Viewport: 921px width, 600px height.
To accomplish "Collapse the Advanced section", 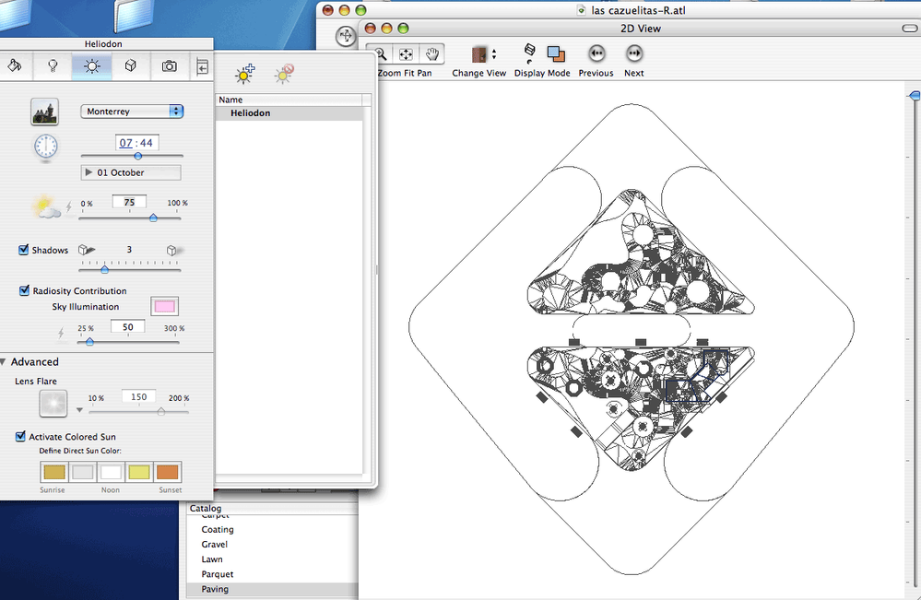I will 4,362.
